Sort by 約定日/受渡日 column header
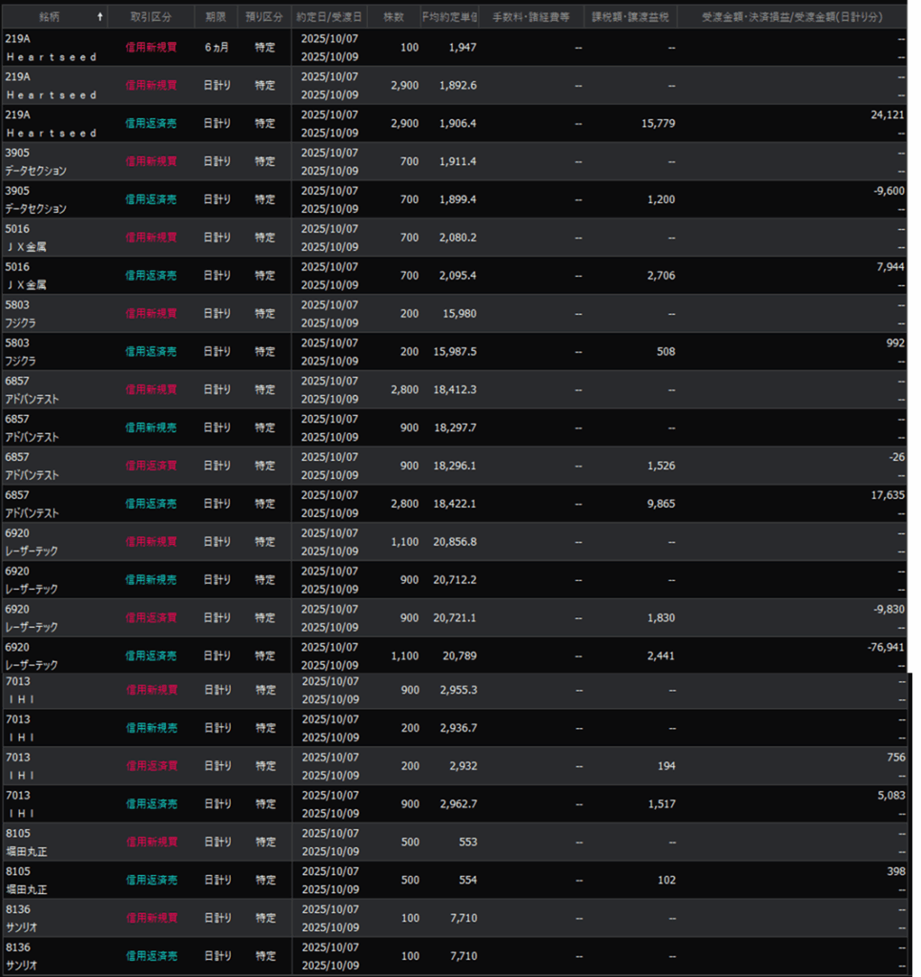921x977 pixels. (329, 17)
